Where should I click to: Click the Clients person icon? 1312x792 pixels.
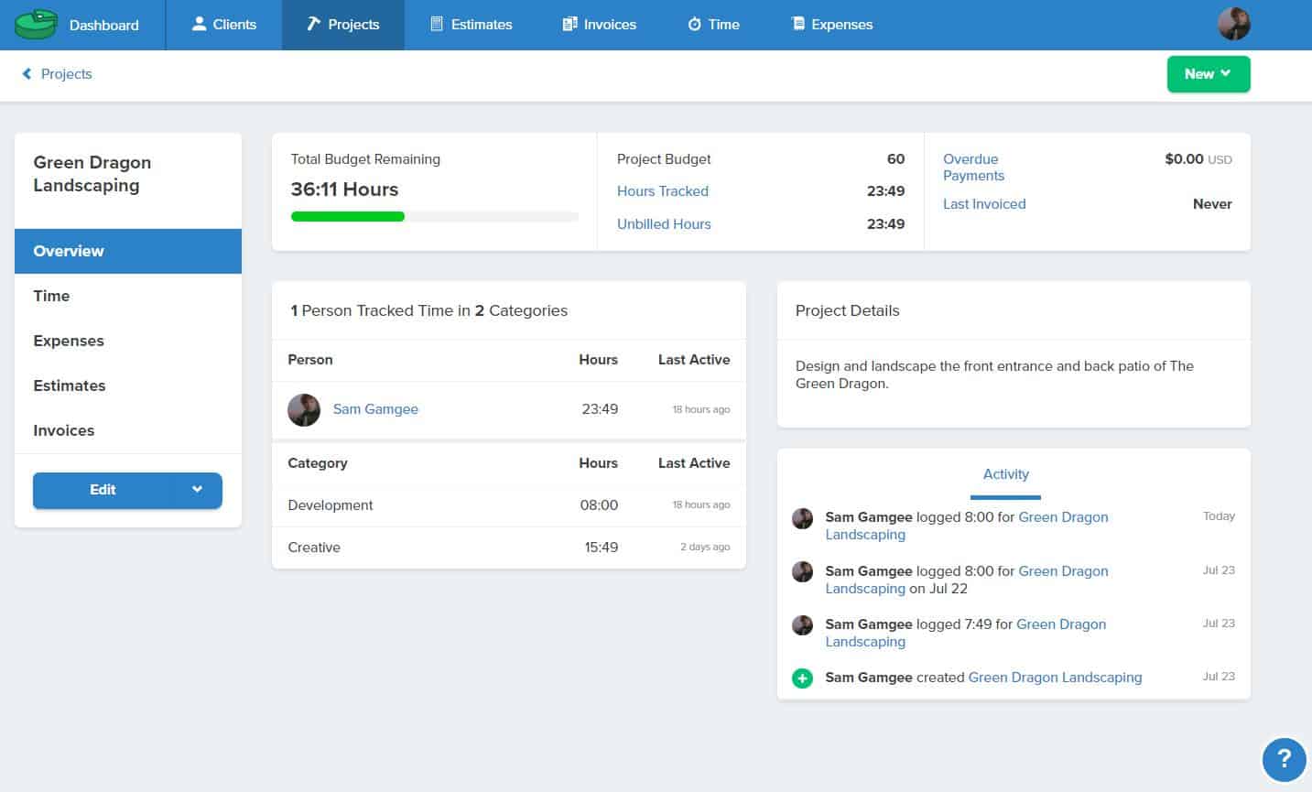tap(199, 24)
